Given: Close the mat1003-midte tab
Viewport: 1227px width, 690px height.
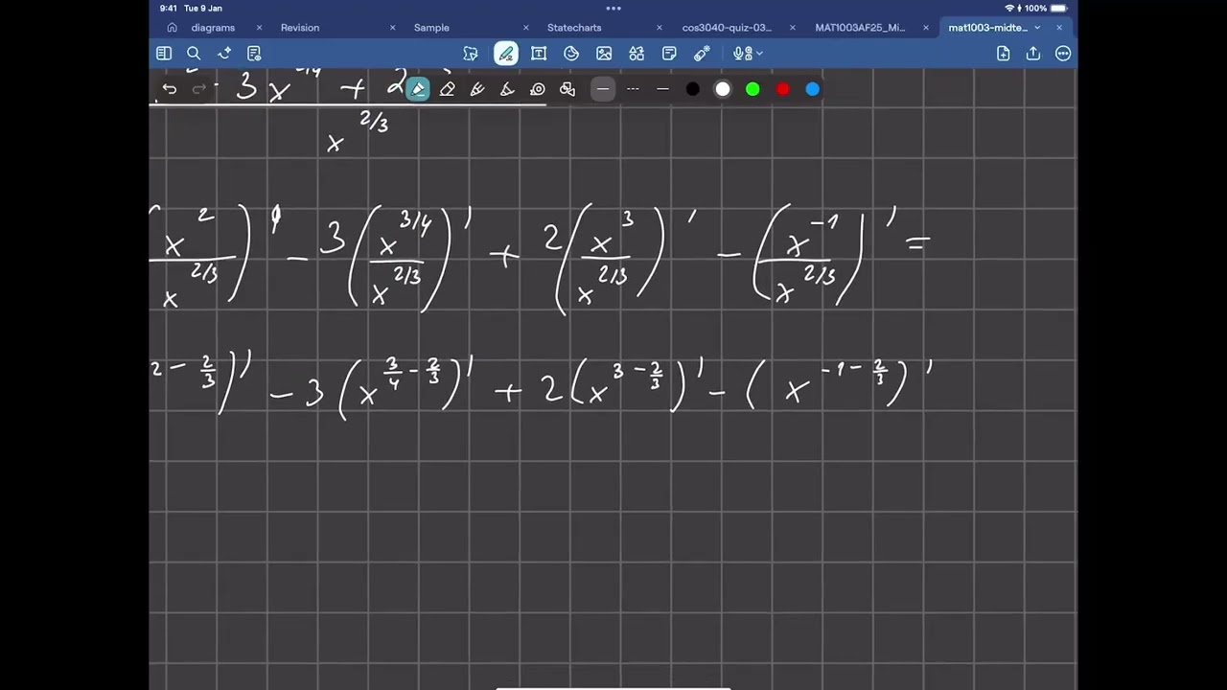Looking at the screenshot, I should (1059, 28).
